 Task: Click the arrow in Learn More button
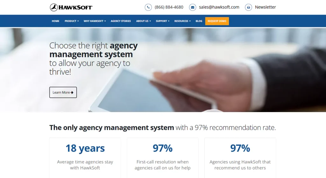tap(72, 92)
